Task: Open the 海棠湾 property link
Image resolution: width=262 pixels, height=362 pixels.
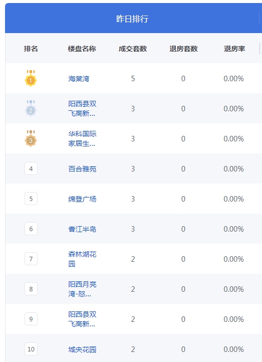Action: [79, 79]
